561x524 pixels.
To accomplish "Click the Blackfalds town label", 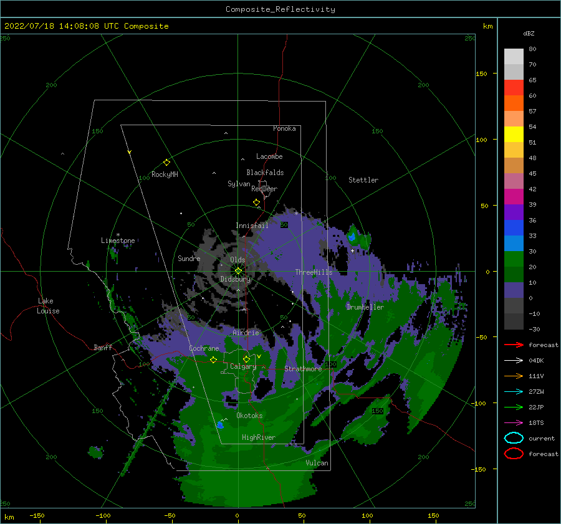I will click(265, 173).
